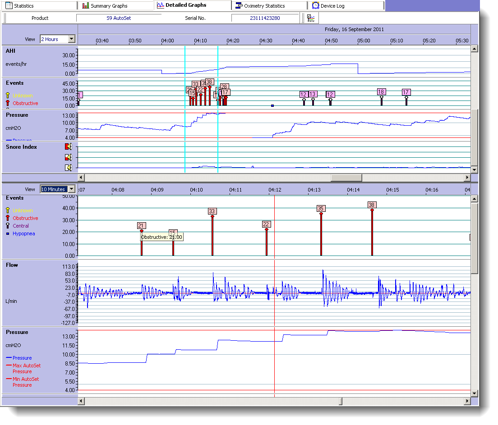Screen dimensions: 498x425
Task: Click event marker 18 in upper Events graph
Action: coord(381,92)
